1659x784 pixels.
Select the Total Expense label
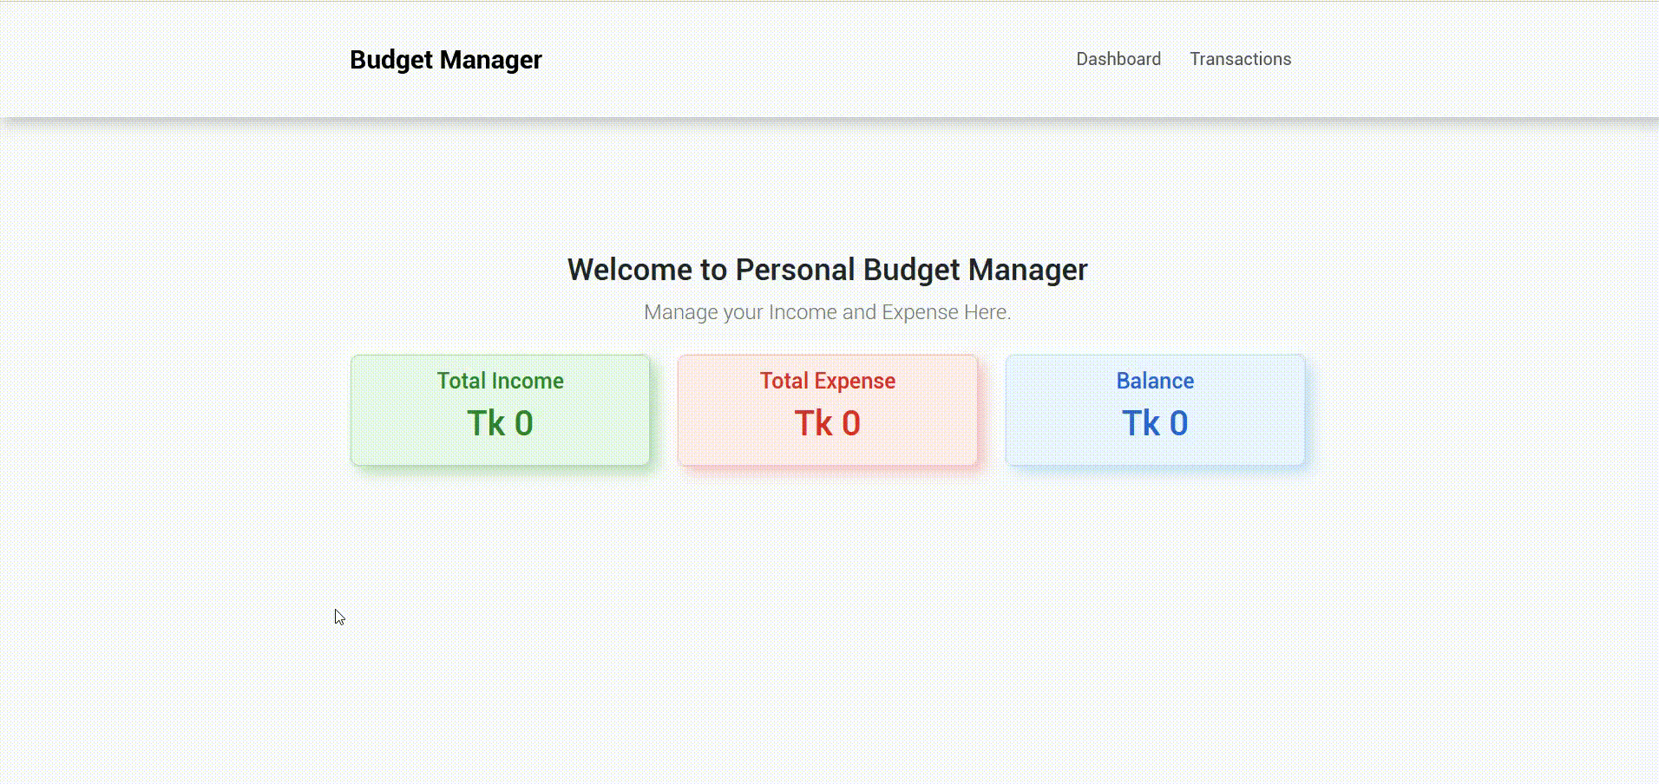pyautogui.click(x=827, y=381)
